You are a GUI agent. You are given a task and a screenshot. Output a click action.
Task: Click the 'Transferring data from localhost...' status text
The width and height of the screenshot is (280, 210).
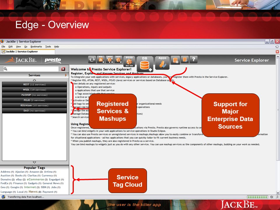pyautogui.click(x=26, y=197)
